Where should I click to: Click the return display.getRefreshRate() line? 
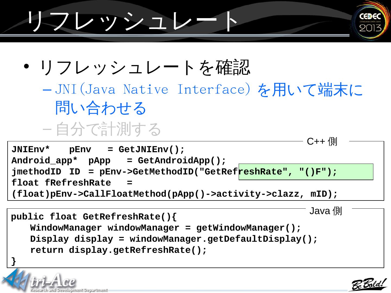(118, 250)
